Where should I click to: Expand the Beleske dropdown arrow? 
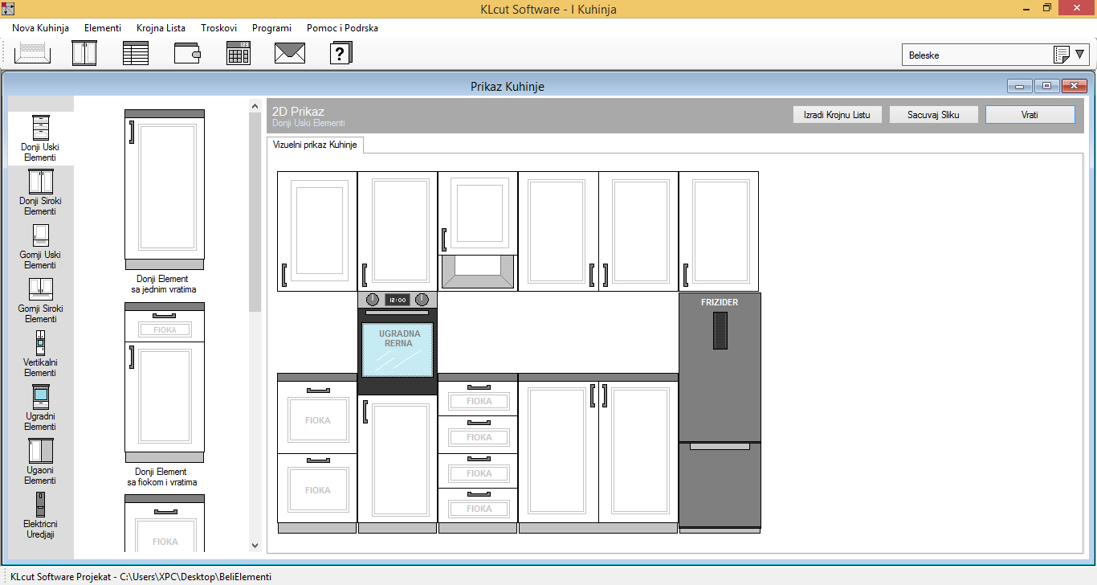pos(1080,55)
